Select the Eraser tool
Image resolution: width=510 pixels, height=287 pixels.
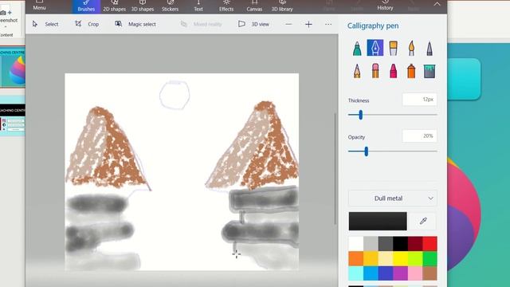(x=375, y=71)
